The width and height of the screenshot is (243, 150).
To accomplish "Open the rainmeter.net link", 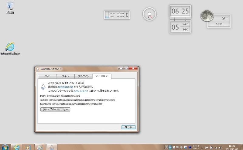I will 66,87.
